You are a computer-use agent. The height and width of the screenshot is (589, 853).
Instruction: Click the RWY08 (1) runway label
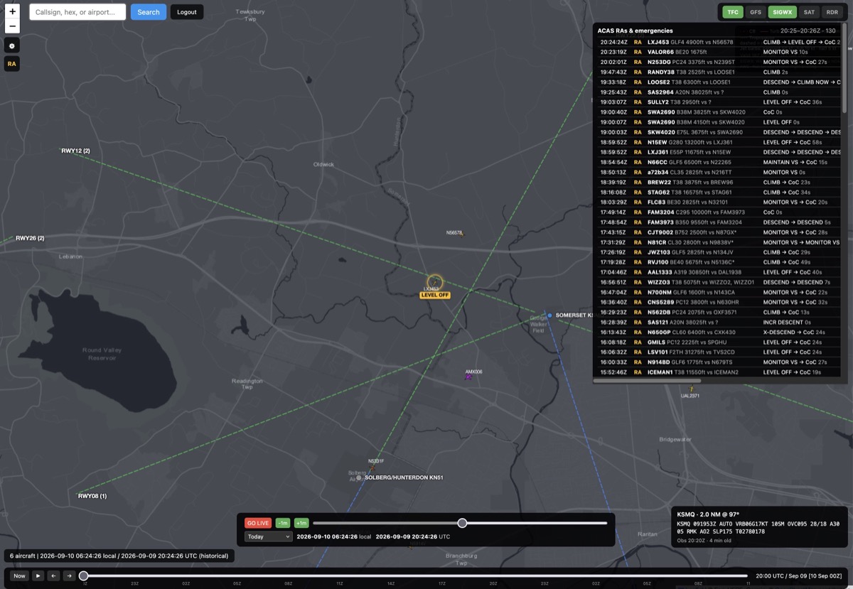pyautogui.click(x=92, y=496)
